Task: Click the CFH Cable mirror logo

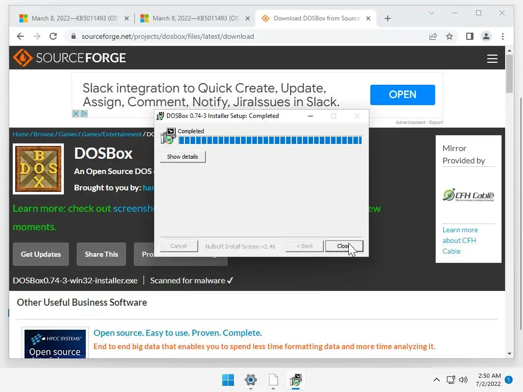Action: click(x=468, y=195)
